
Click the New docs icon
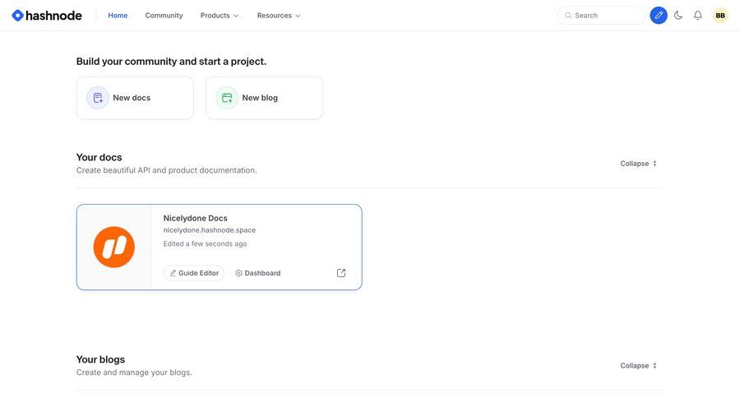(98, 98)
